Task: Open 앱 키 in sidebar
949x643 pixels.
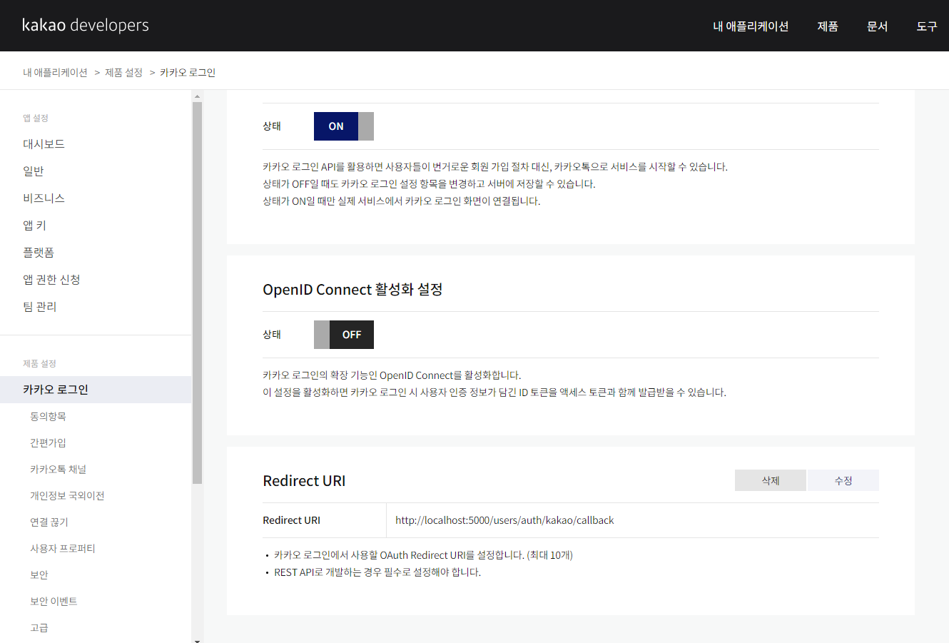Action: (34, 226)
